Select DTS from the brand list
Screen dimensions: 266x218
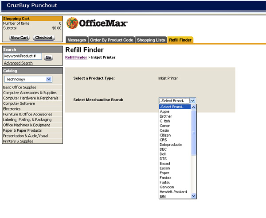175,159
